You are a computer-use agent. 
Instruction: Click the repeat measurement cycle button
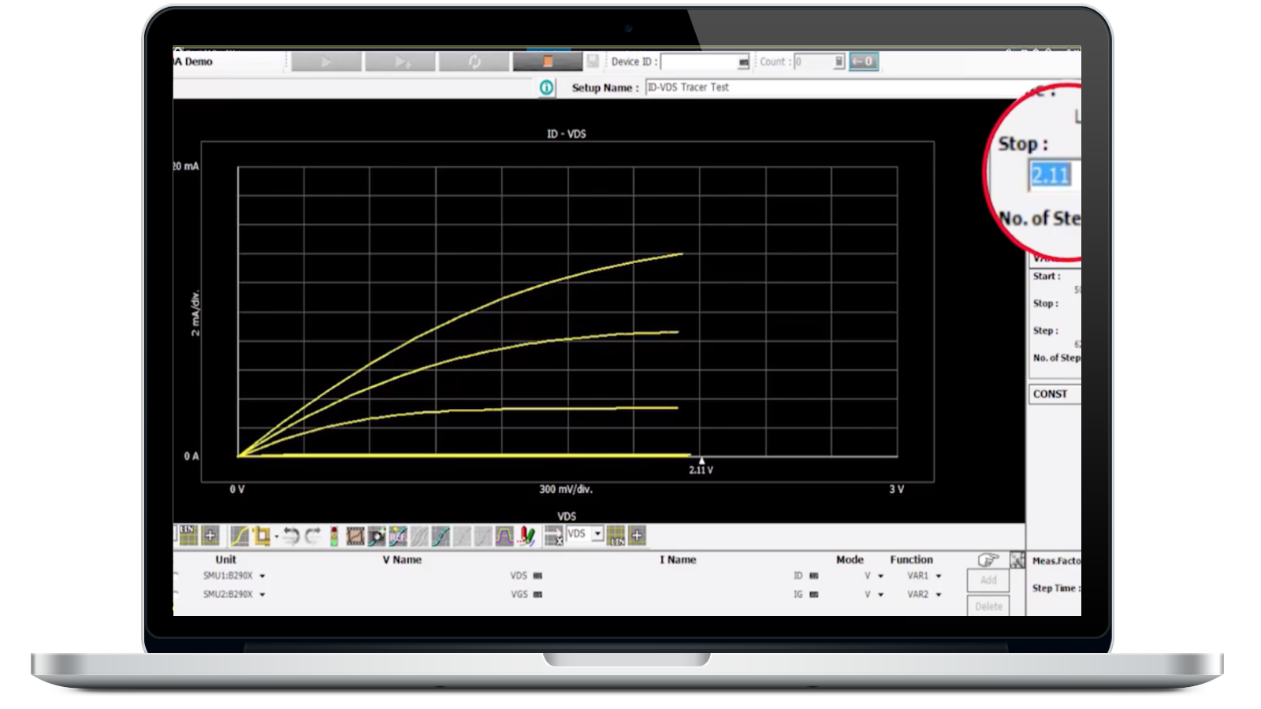474,61
